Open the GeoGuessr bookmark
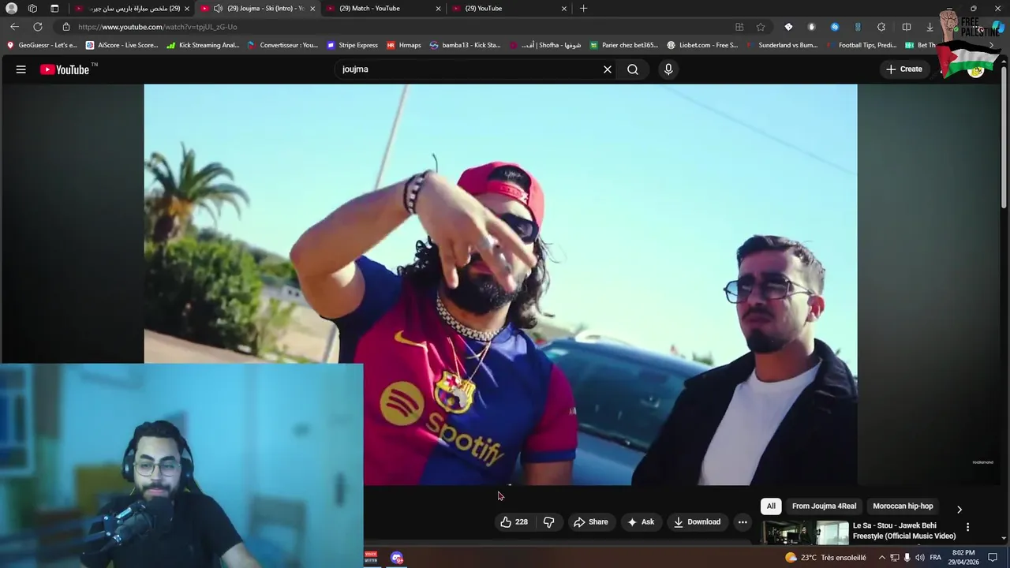This screenshot has height=568, width=1010. coord(42,45)
